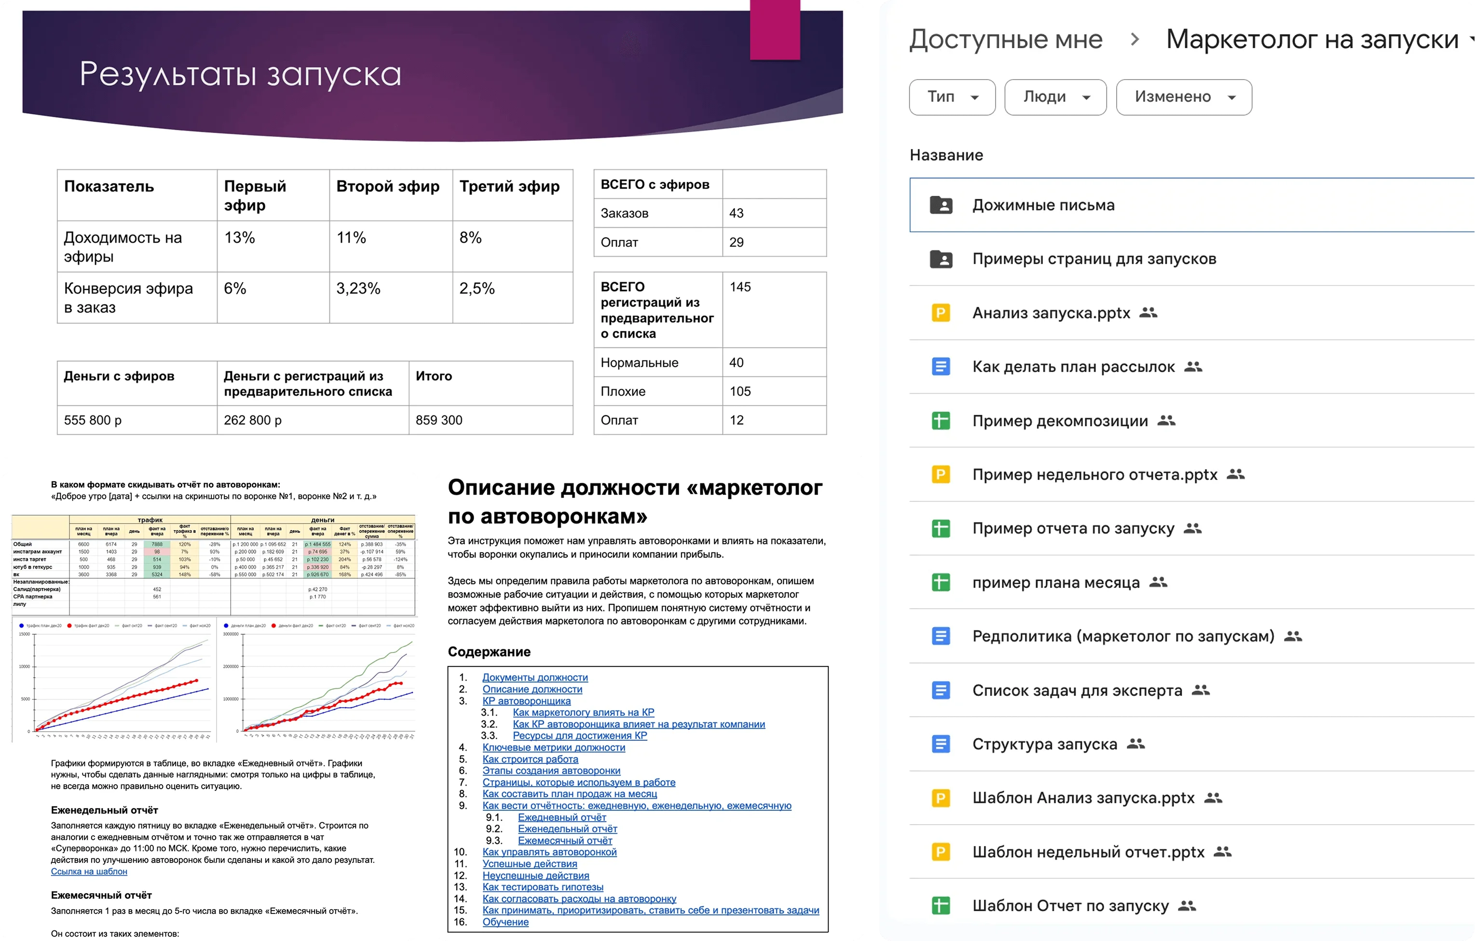Open the Люди filter dropdown

(x=1055, y=97)
